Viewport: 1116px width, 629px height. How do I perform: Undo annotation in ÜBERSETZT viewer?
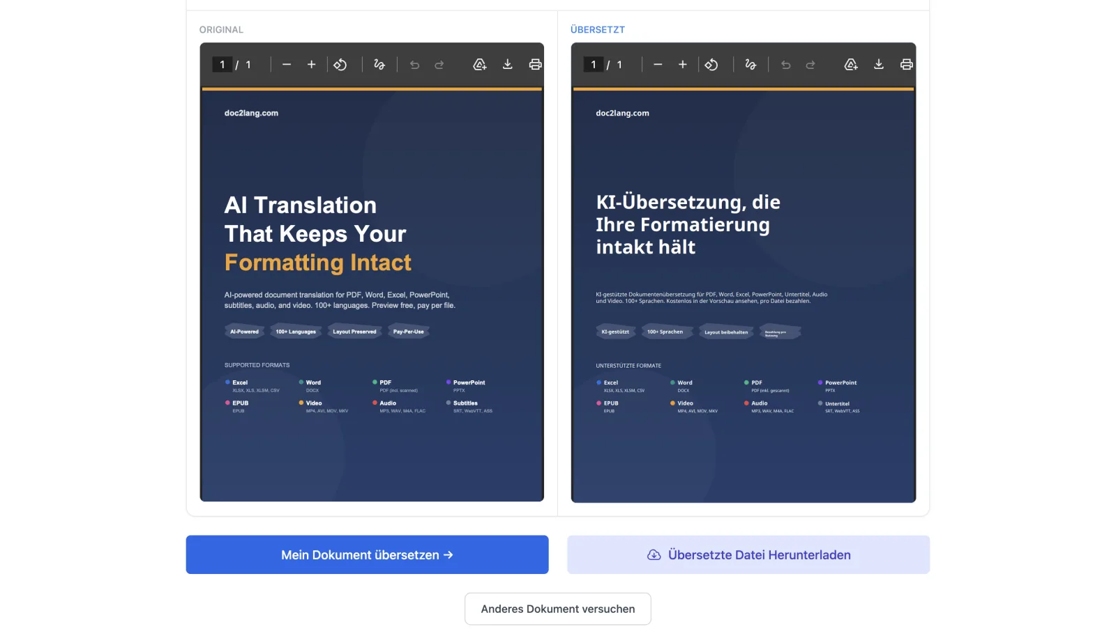pos(786,65)
